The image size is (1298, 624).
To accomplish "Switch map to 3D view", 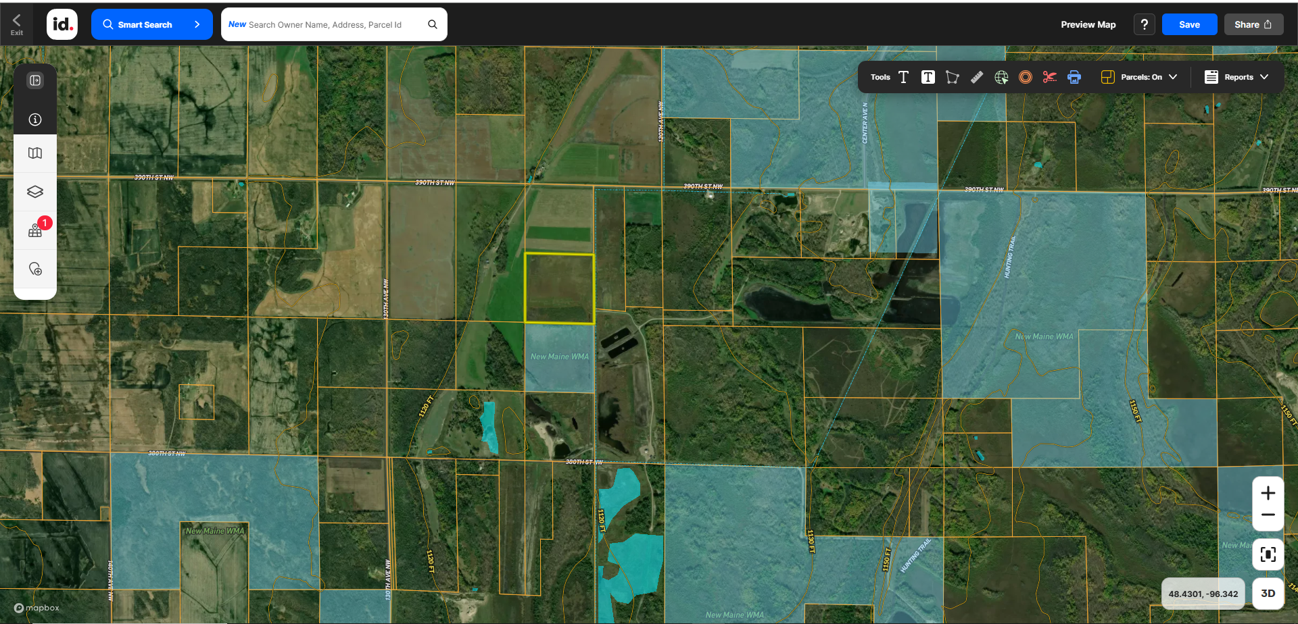I will click(x=1268, y=594).
